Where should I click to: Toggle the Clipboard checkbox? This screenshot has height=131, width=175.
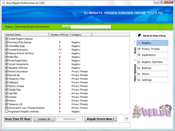pyautogui.click(x=7, y=82)
